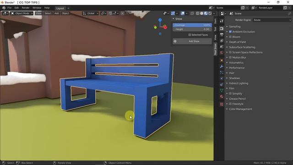Disable the Ambient Occlusion checkbox

coord(230,32)
